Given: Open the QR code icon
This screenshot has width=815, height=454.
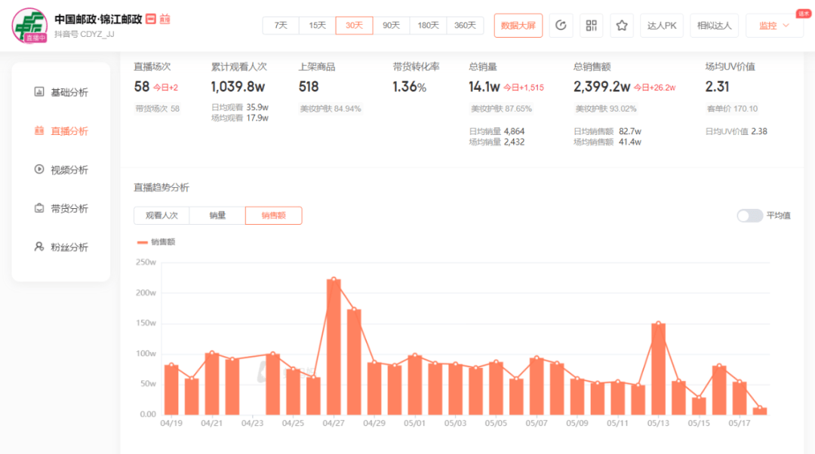Looking at the screenshot, I should coord(592,26).
